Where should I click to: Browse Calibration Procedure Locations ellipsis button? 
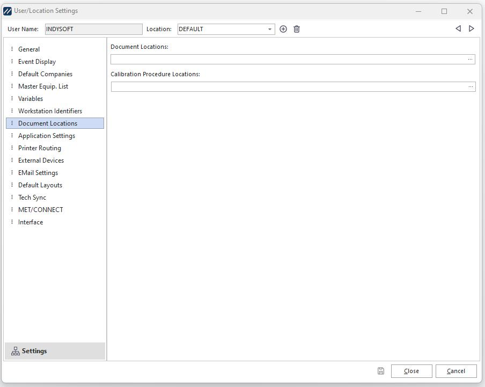pyautogui.click(x=471, y=87)
